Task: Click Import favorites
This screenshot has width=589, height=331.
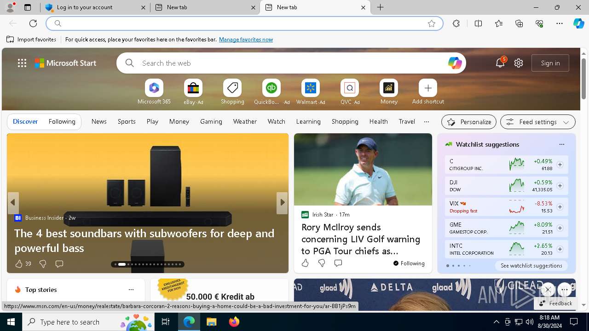Action: click(x=31, y=40)
